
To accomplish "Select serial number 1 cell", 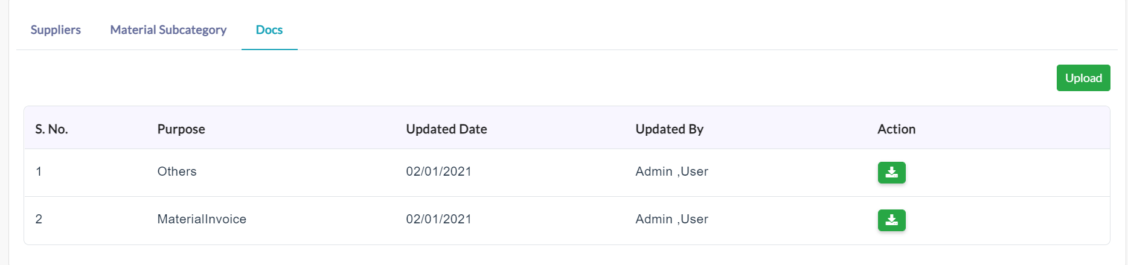I will coord(39,171).
